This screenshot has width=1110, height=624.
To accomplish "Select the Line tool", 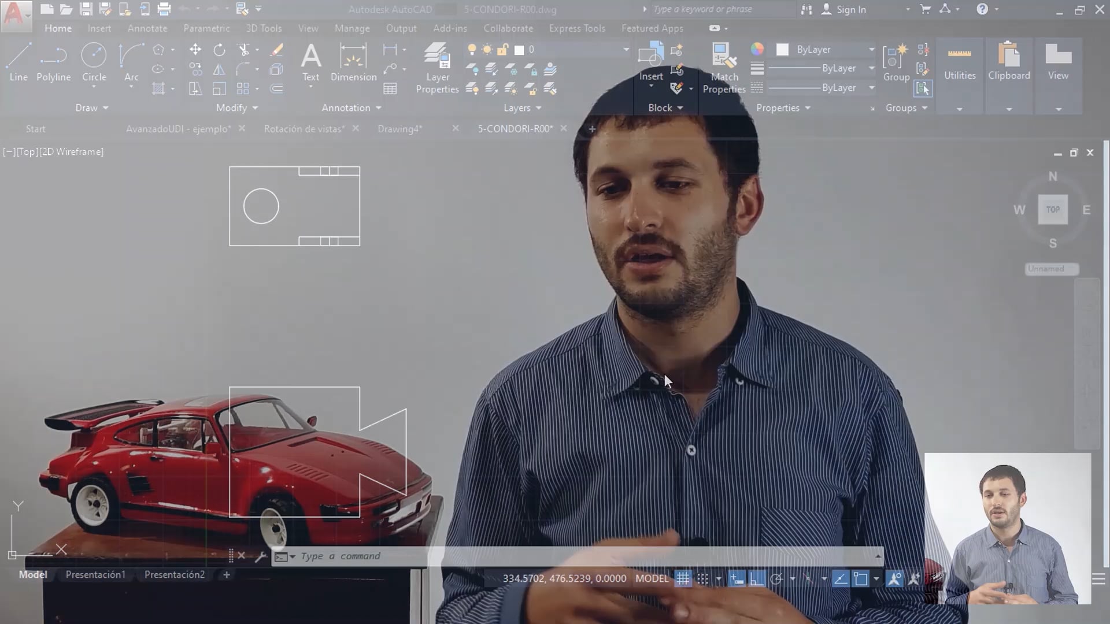I will pyautogui.click(x=18, y=61).
